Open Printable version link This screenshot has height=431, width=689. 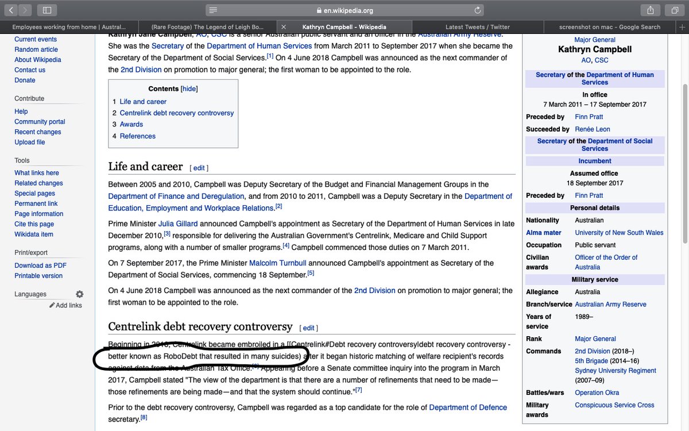pos(38,276)
